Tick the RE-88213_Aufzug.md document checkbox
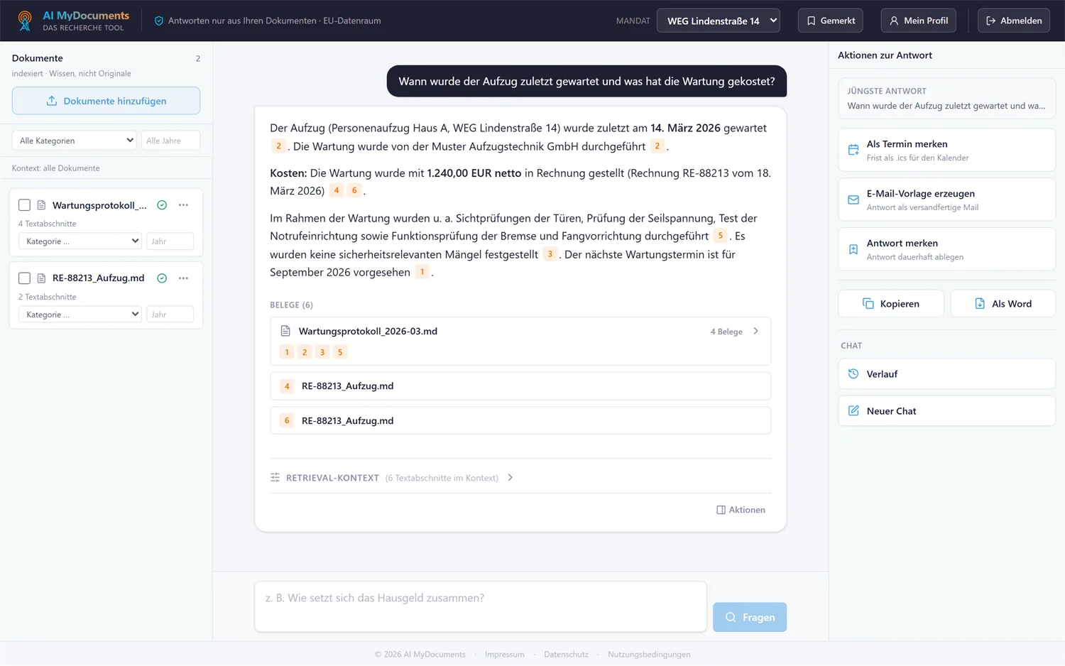Viewport: 1065px width, 666px height. click(x=24, y=278)
